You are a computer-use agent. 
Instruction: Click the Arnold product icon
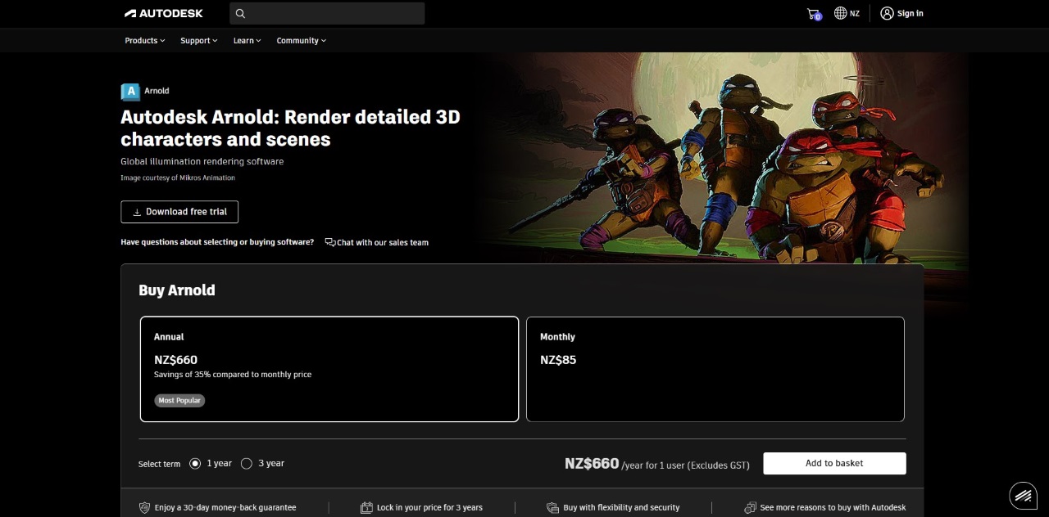[x=130, y=91]
